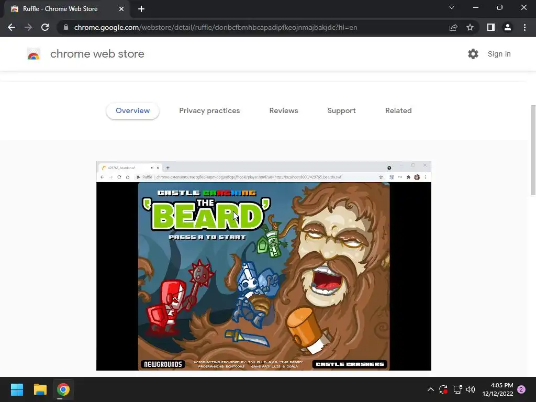Screen dimensions: 536x402
Task: Bookmark this page with the star
Action: 470,27
